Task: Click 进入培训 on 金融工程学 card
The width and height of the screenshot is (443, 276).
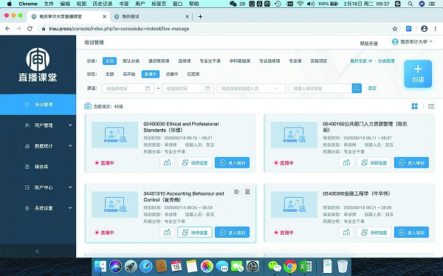Action: click(x=412, y=232)
